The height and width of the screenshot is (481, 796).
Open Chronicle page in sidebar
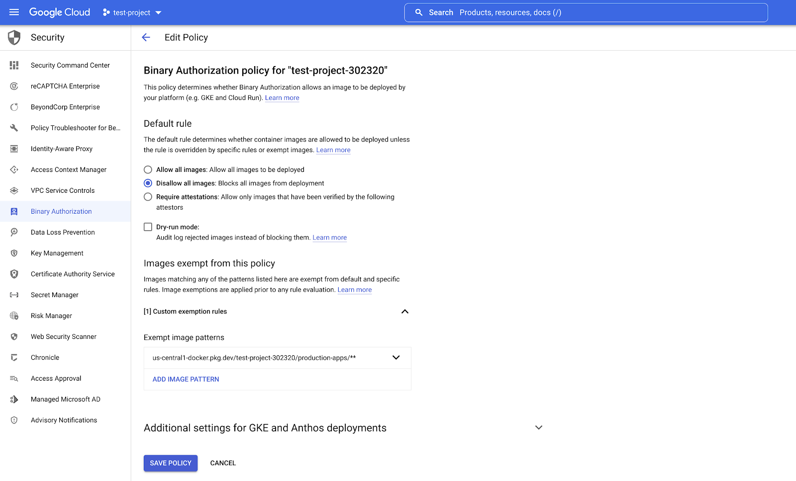(45, 357)
